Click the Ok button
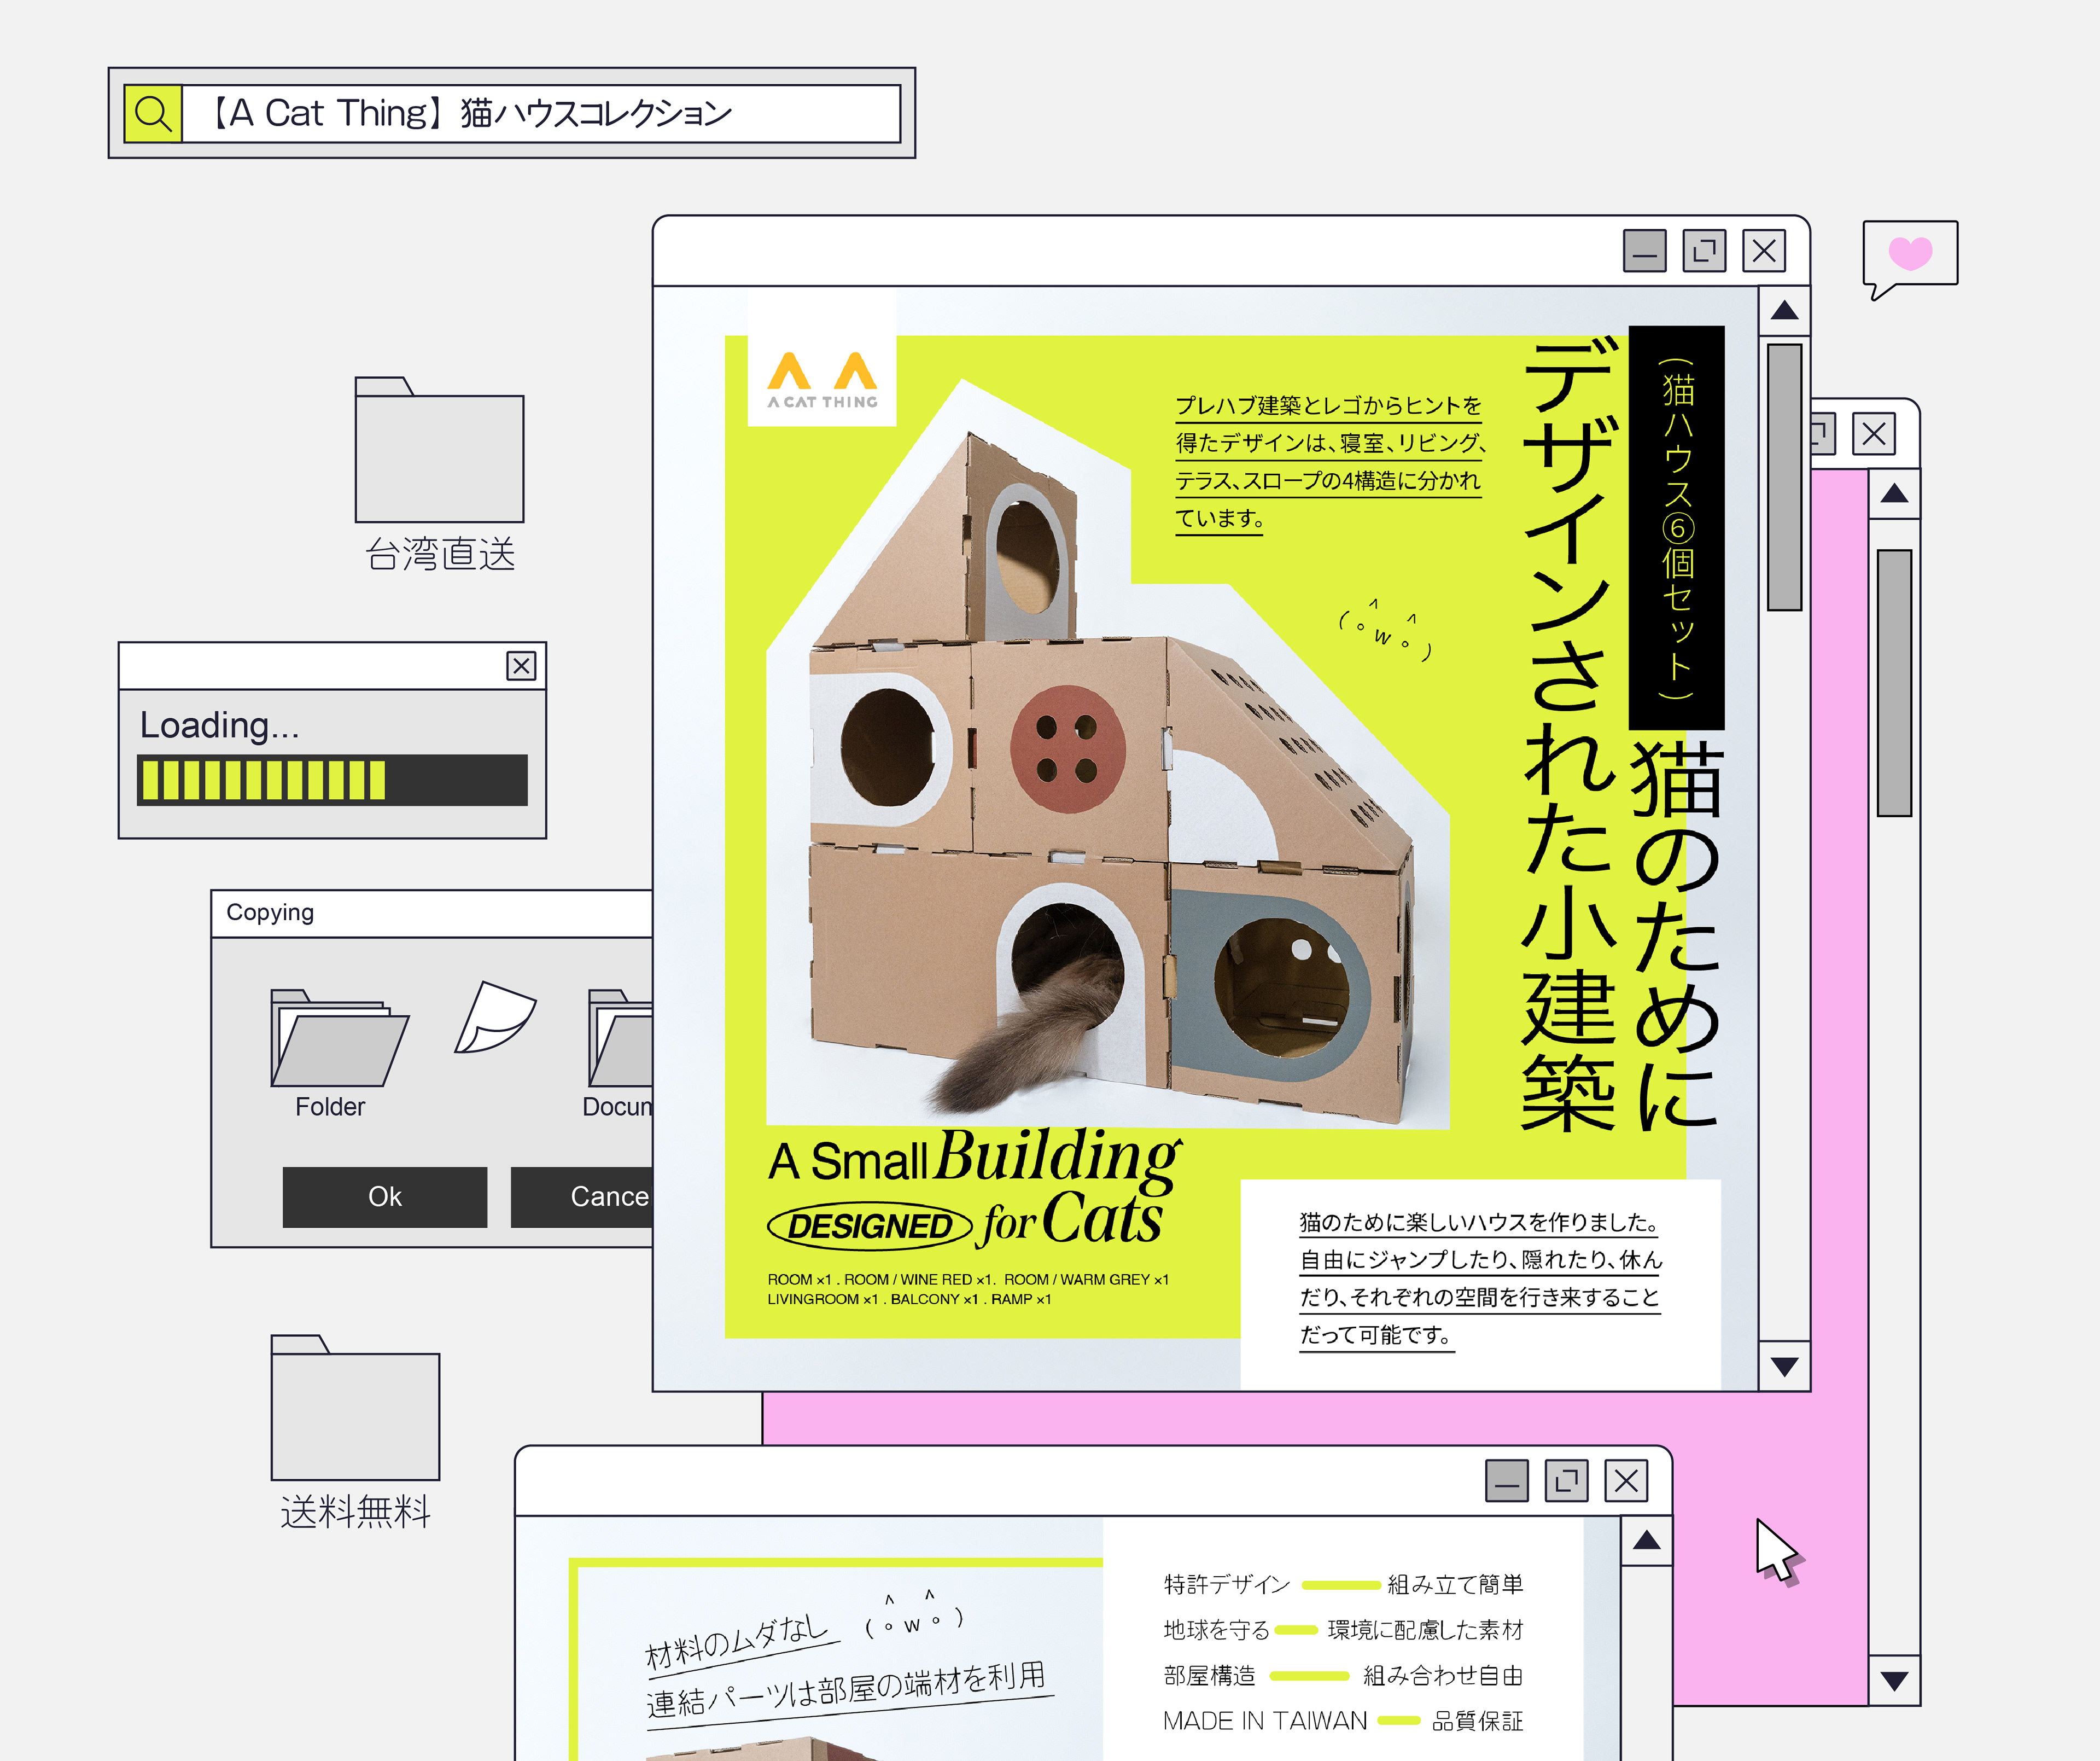Image resolution: width=2100 pixels, height=1761 pixels. (x=385, y=1196)
